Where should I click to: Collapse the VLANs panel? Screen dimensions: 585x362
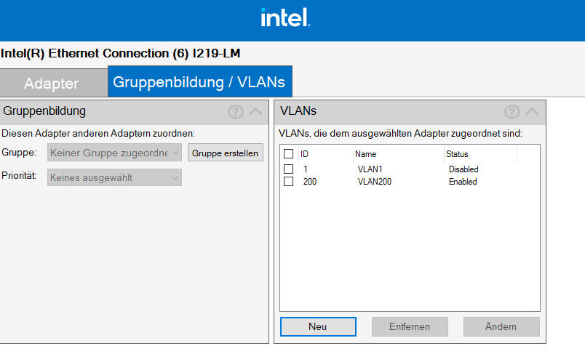tap(532, 111)
